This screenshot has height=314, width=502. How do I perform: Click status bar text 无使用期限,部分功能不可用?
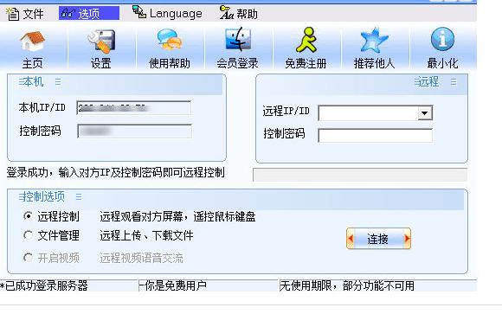tap(347, 285)
